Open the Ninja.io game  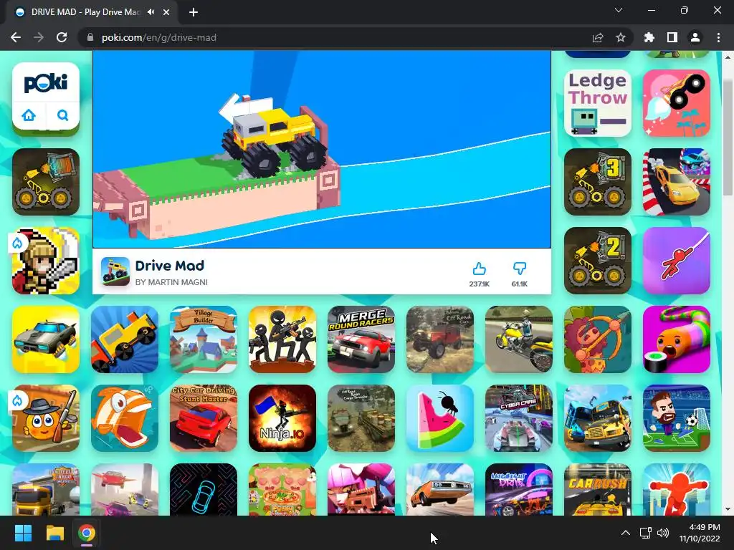coord(282,418)
